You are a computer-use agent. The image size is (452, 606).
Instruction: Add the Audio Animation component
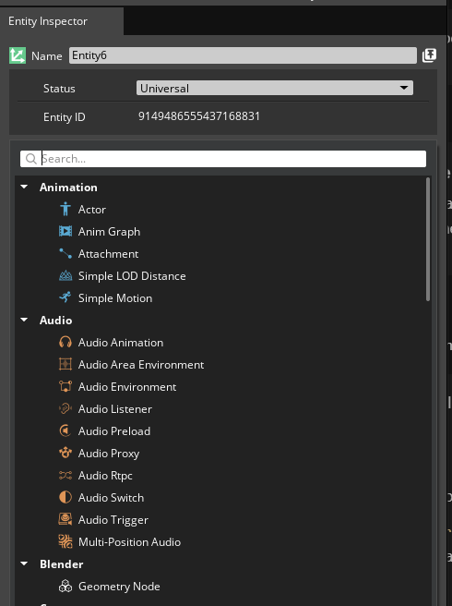(121, 343)
